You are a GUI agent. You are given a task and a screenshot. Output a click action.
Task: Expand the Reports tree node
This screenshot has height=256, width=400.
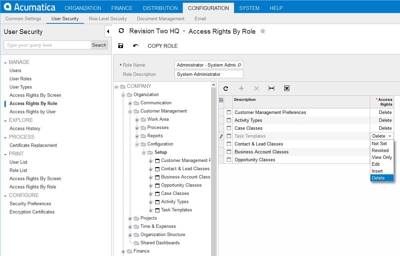(x=137, y=137)
